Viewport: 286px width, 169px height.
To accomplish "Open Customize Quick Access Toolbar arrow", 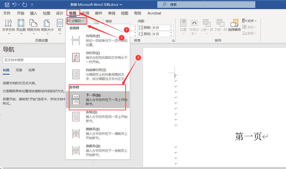I will (x=32, y=5).
